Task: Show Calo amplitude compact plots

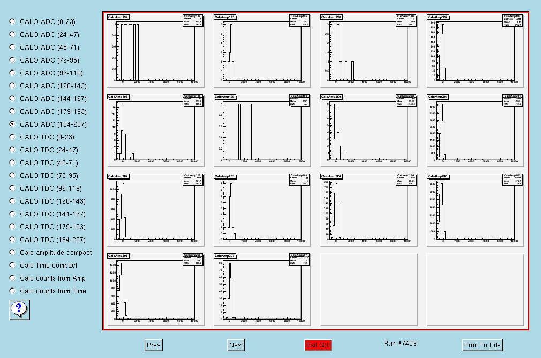Action: click(x=12, y=252)
